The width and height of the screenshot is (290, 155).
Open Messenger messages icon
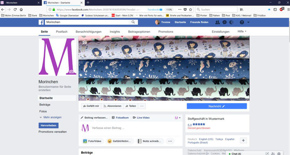pyautogui.click(x=225, y=22)
